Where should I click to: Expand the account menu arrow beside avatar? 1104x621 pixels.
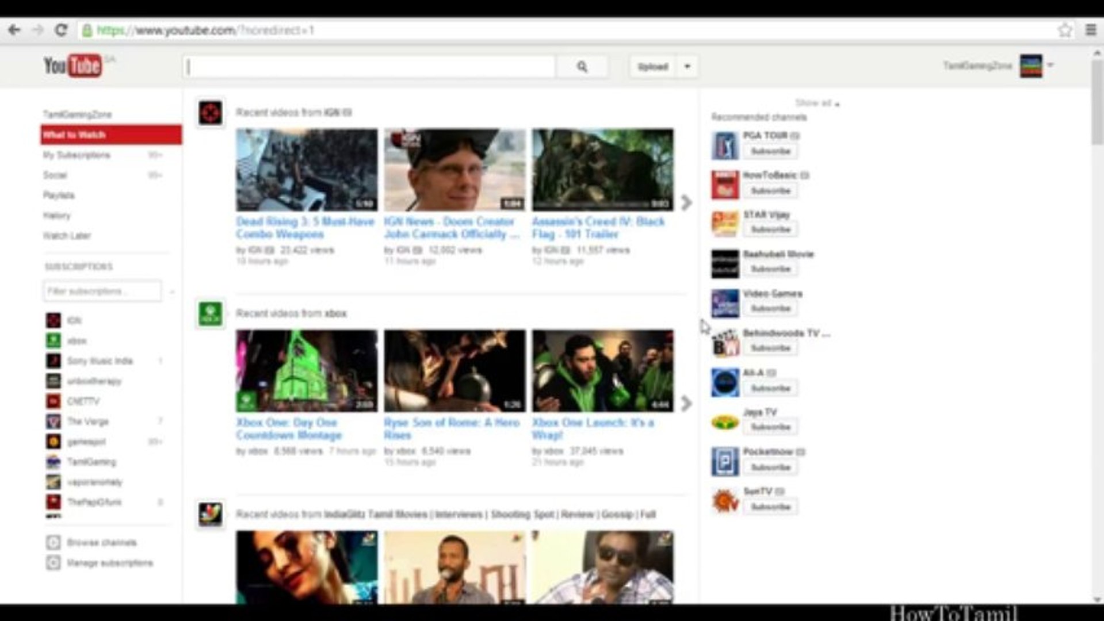1050,65
